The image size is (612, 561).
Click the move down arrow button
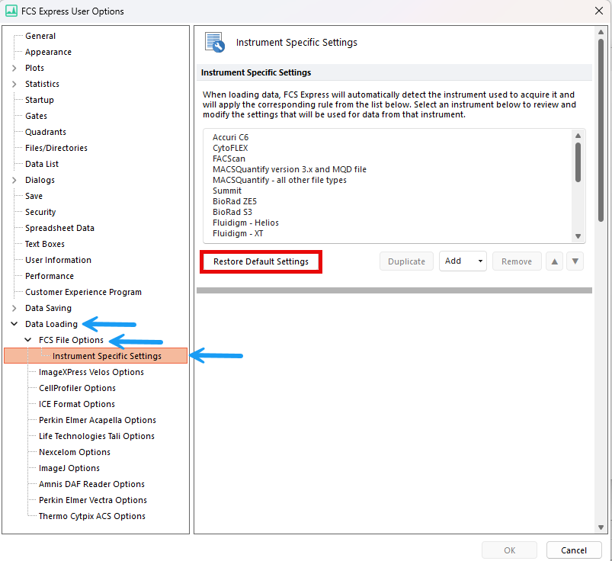click(x=576, y=261)
